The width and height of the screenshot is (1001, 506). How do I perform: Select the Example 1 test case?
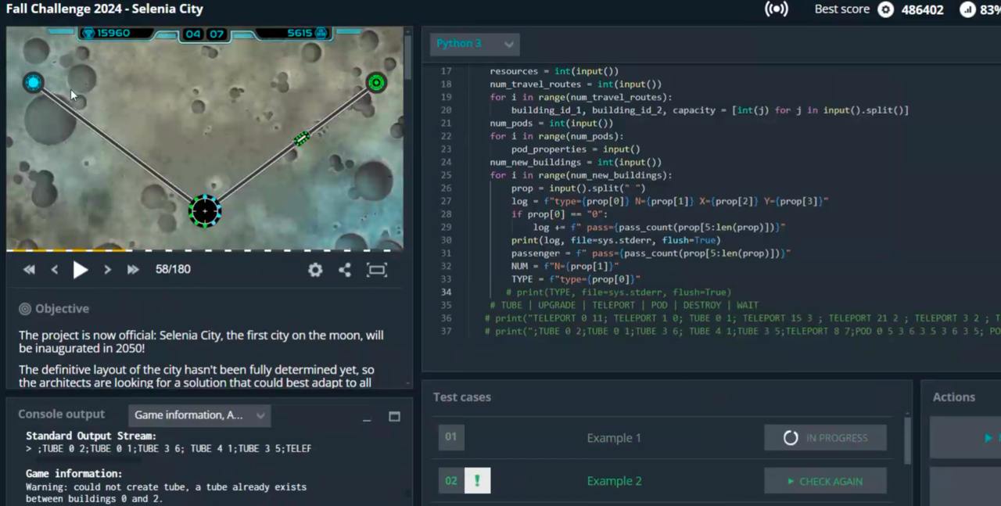[613, 438]
